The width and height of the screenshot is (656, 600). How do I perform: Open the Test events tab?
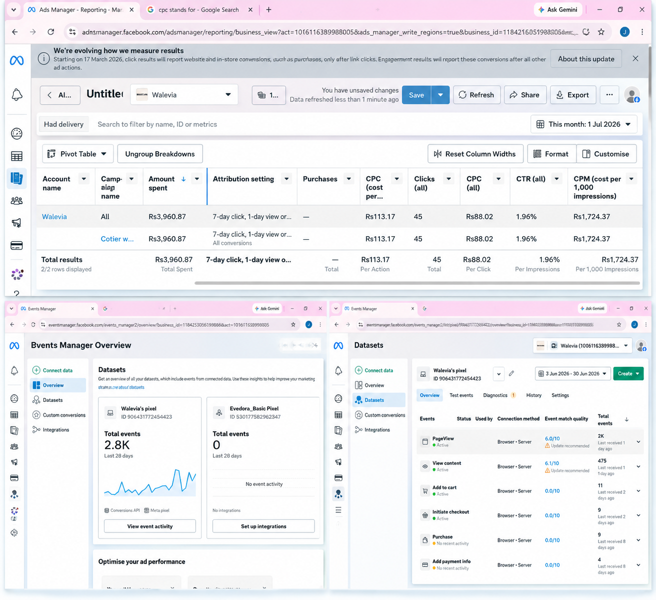(x=461, y=395)
